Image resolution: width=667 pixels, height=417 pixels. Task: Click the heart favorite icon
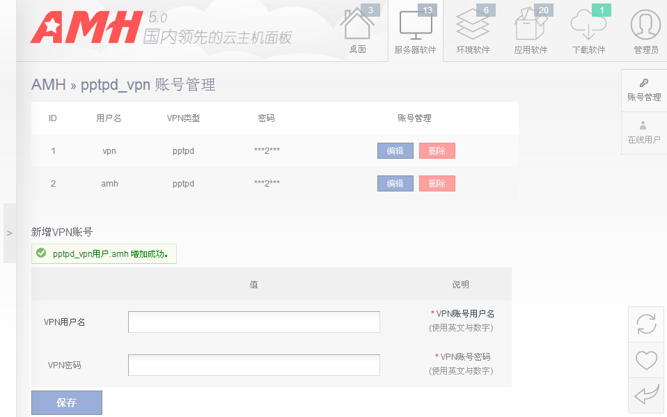click(646, 360)
